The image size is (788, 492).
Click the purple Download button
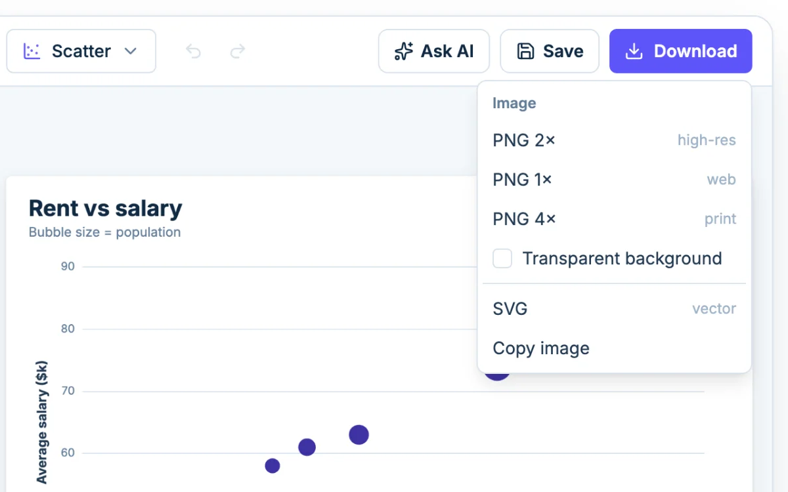click(681, 51)
